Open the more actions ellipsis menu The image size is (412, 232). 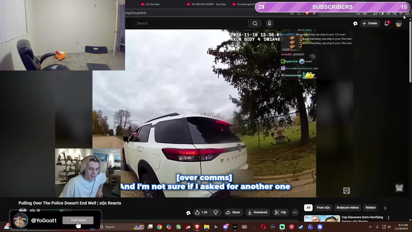click(x=295, y=212)
